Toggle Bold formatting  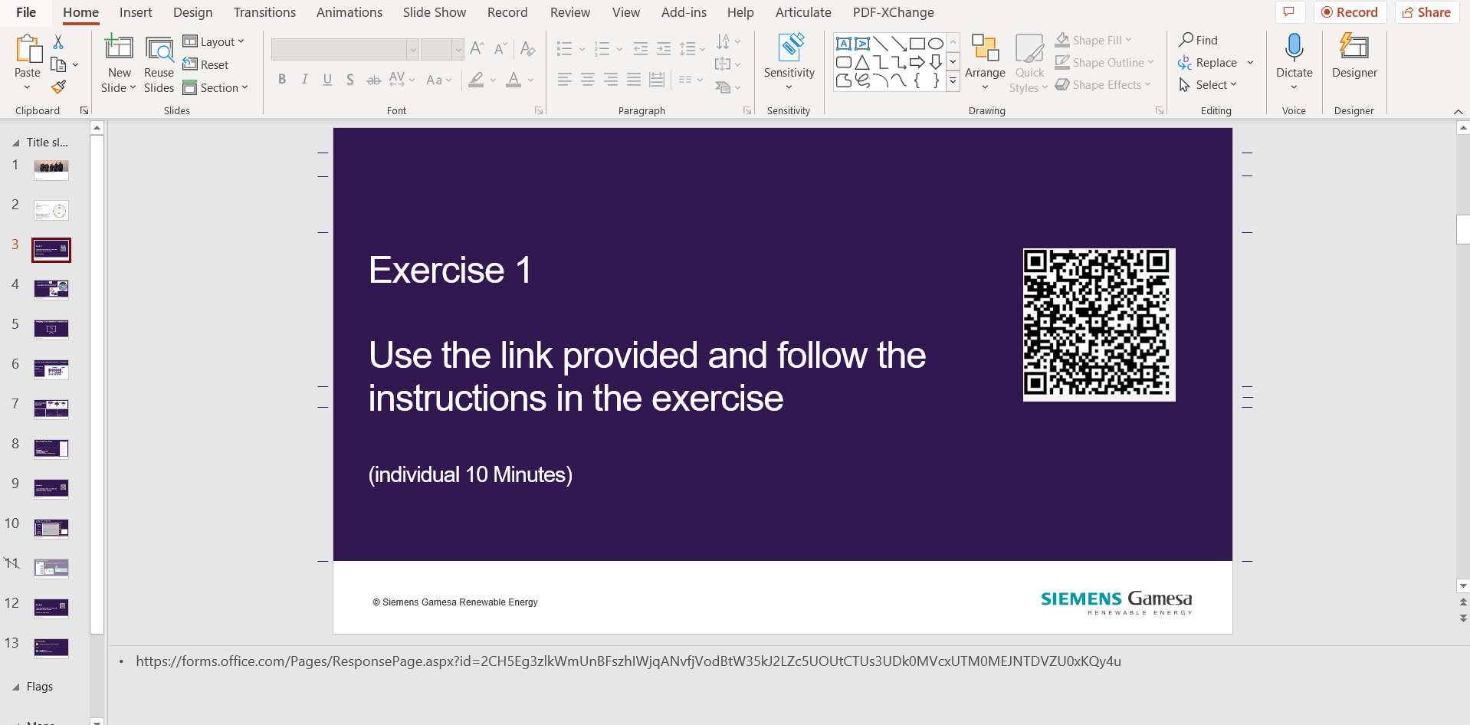click(x=282, y=80)
